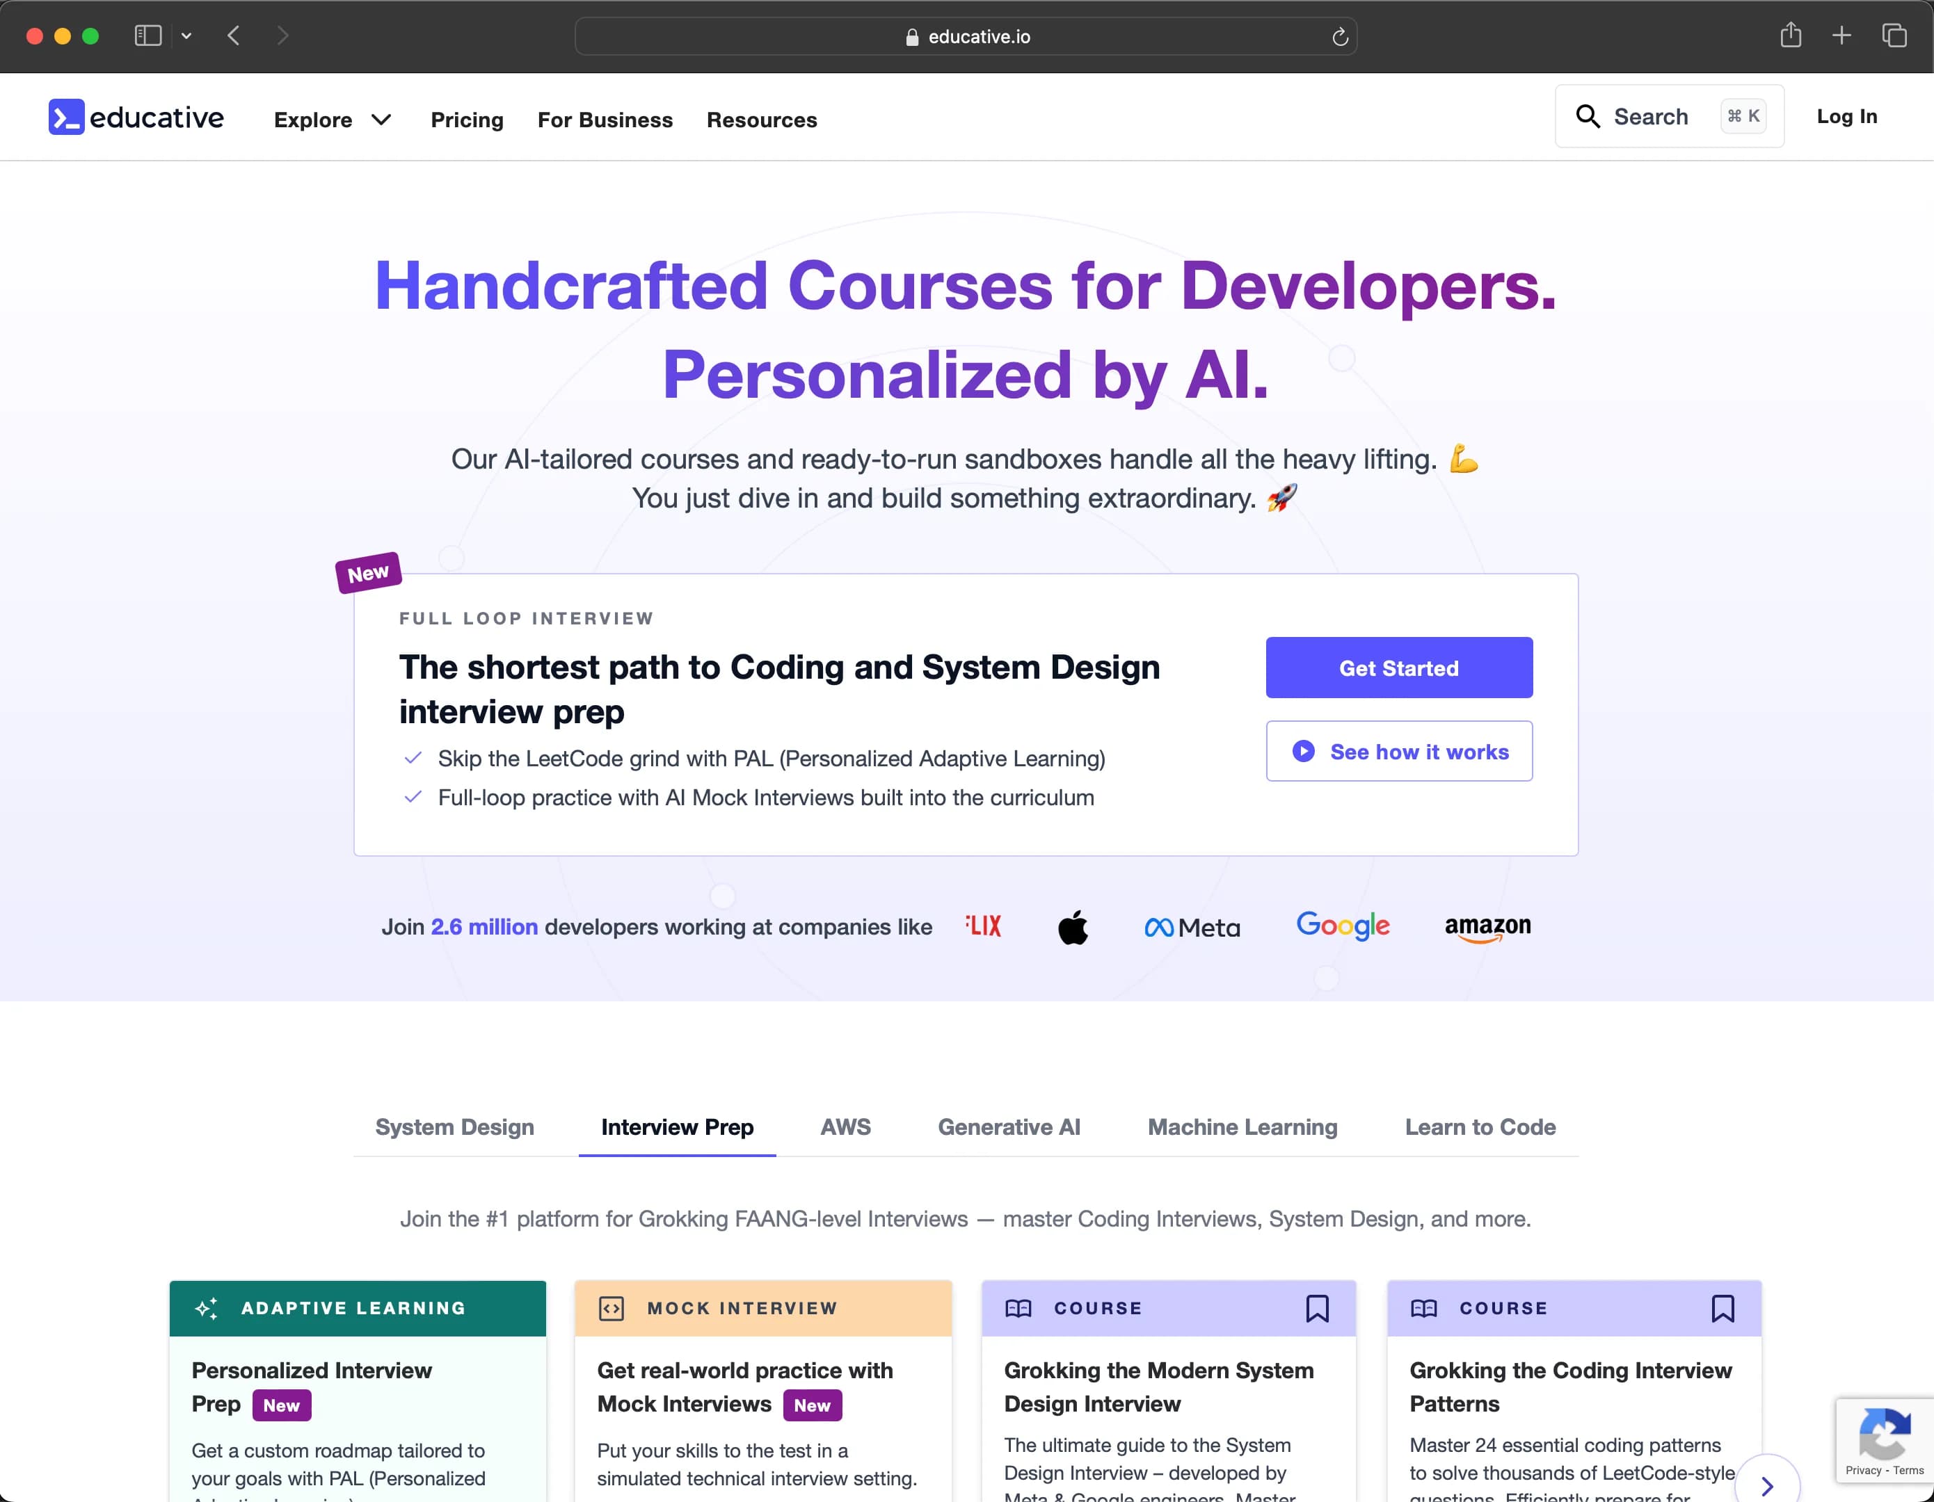This screenshot has width=1934, height=1502.
Task: Click the Google logo icon
Action: click(x=1342, y=926)
